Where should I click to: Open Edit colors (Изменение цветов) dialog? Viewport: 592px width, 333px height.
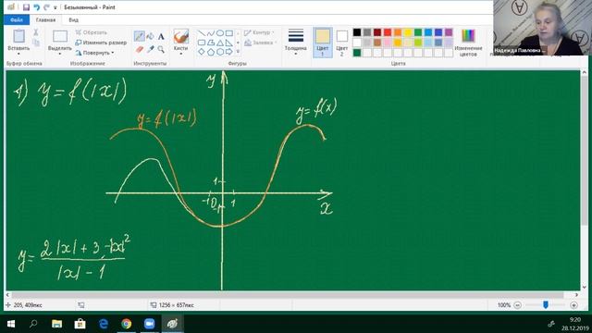coord(468,43)
